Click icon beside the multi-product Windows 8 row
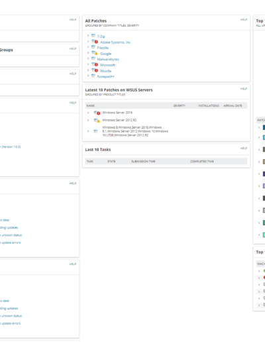The width and height of the screenshot is (265, 342). [95, 131]
